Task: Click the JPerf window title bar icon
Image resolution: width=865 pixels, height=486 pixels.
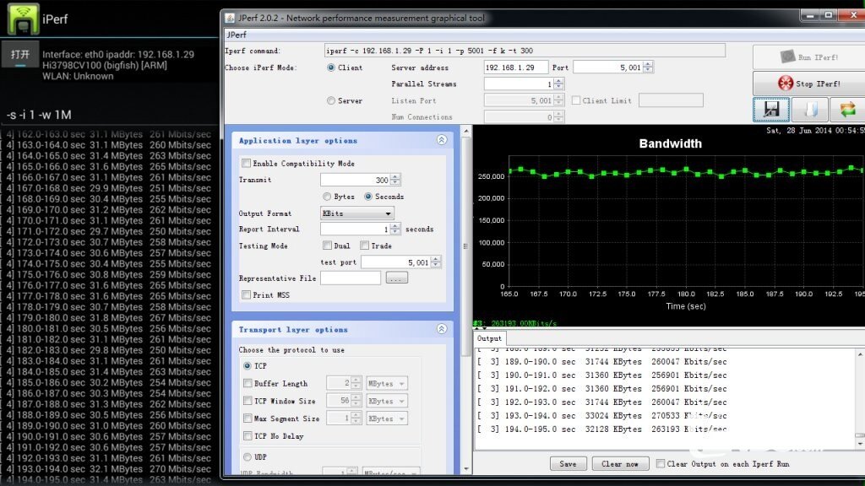Action: [231, 18]
